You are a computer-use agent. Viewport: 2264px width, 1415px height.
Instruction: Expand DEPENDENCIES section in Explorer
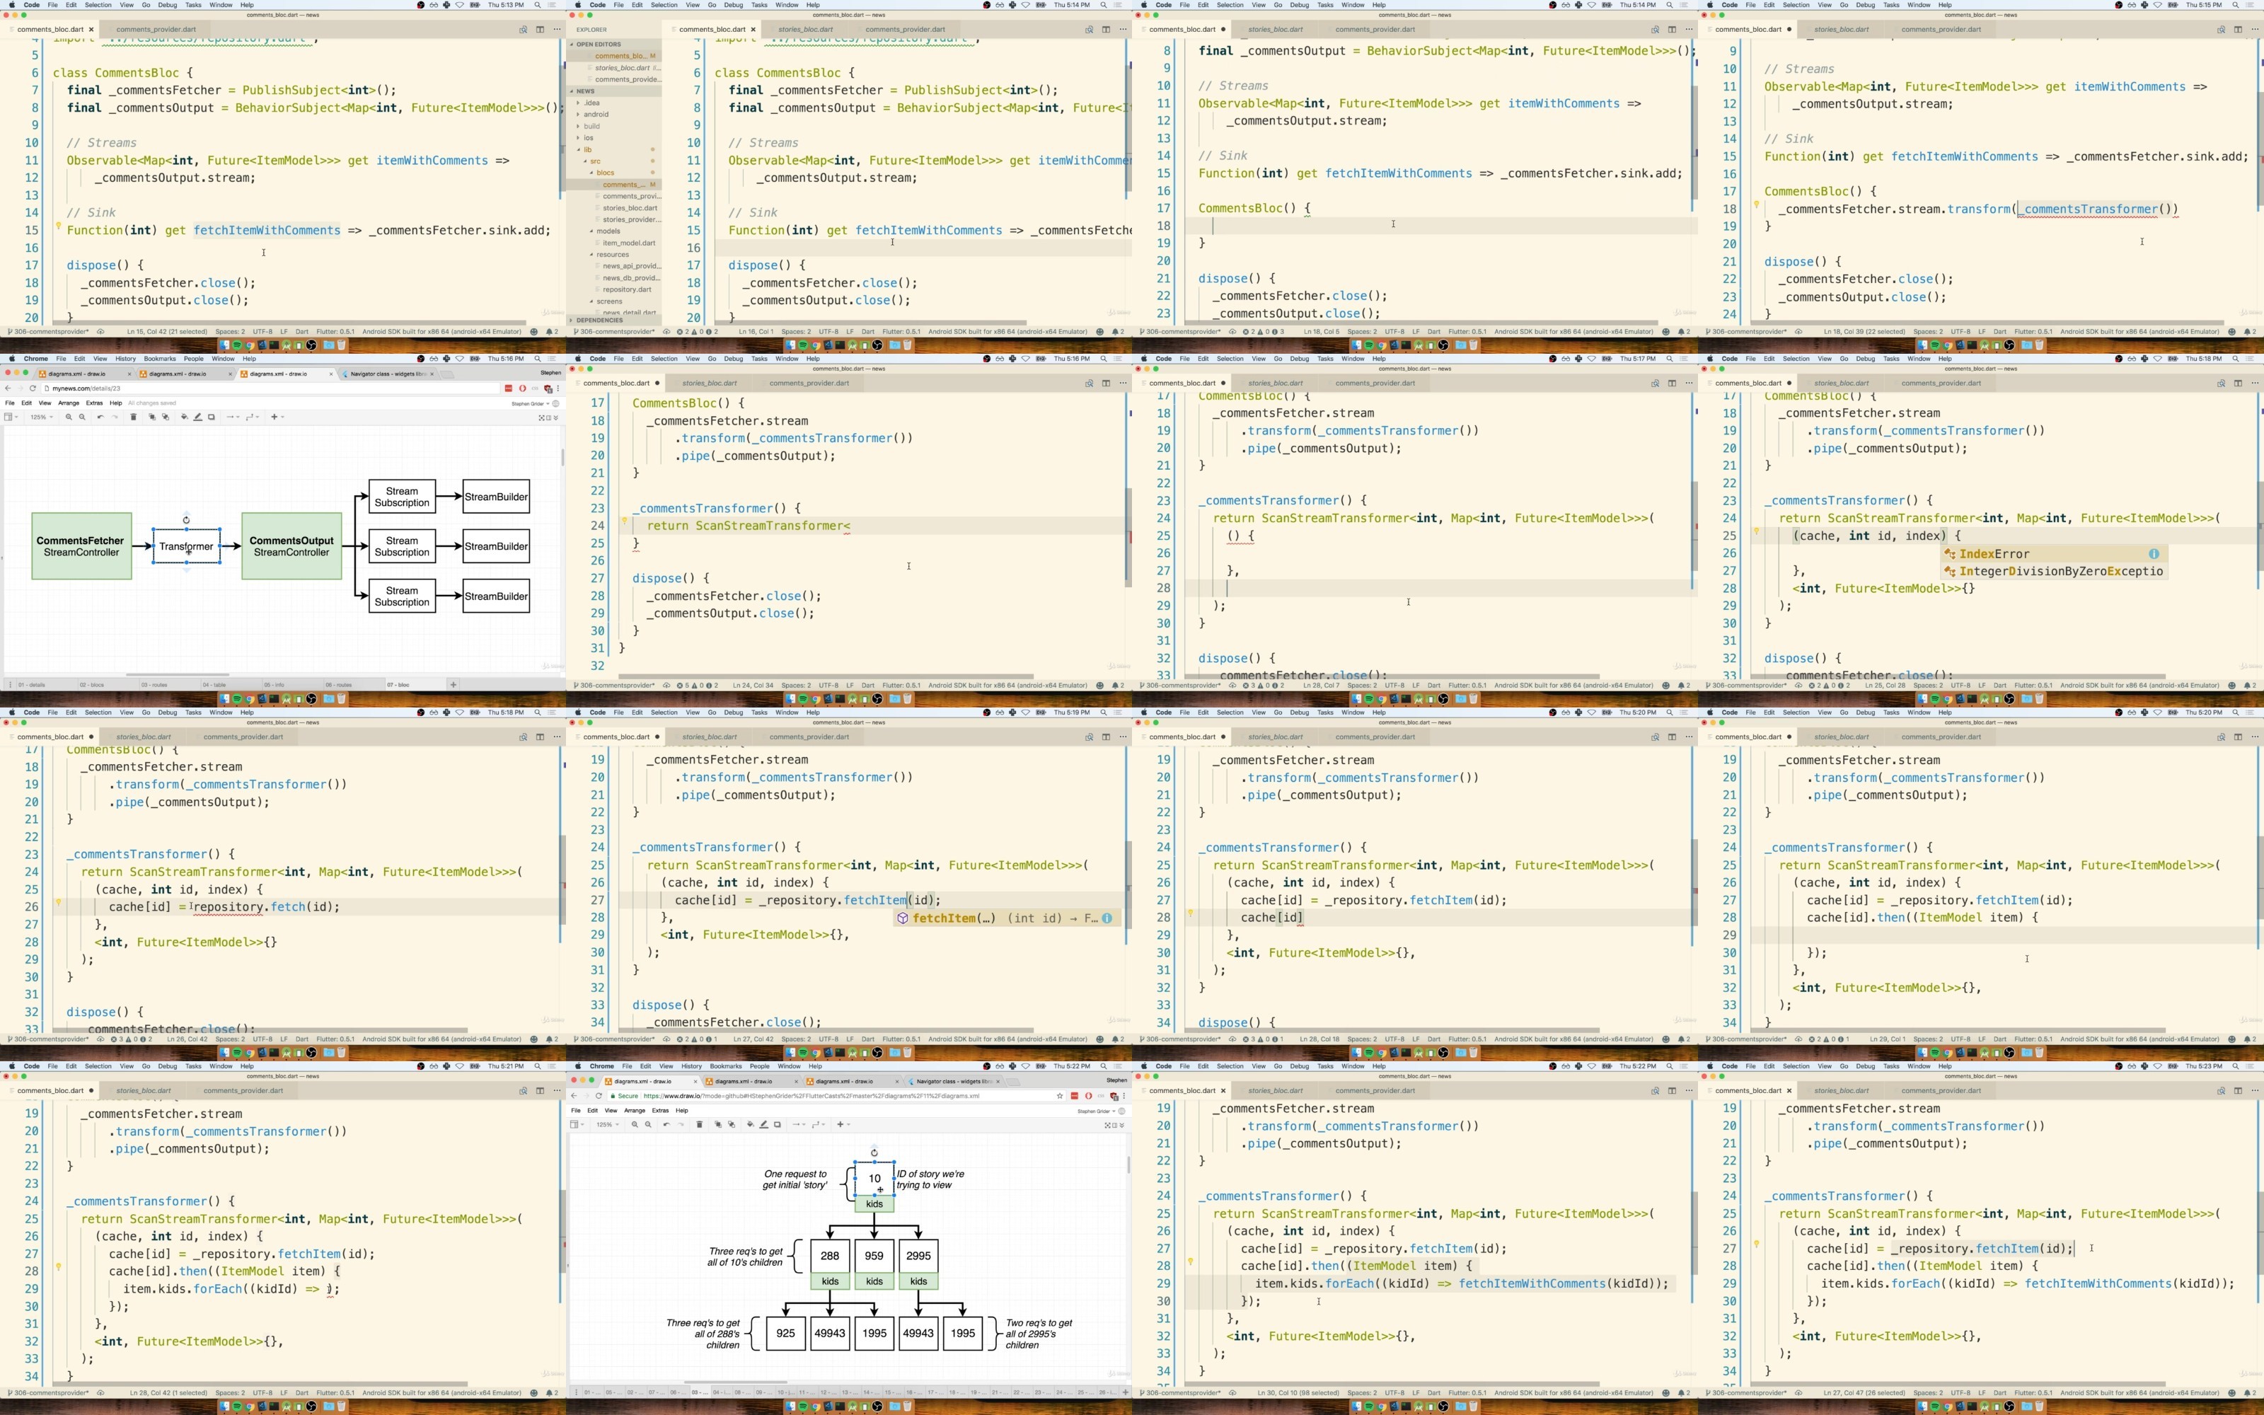click(613, 320)
